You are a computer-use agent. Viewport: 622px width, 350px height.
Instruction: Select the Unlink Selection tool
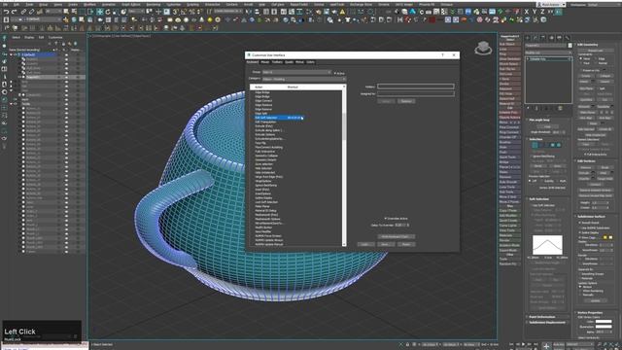click(x=32, y=12)
